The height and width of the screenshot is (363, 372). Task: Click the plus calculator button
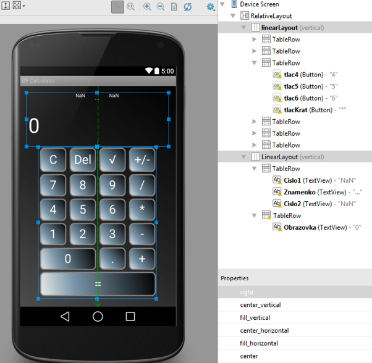142,259
